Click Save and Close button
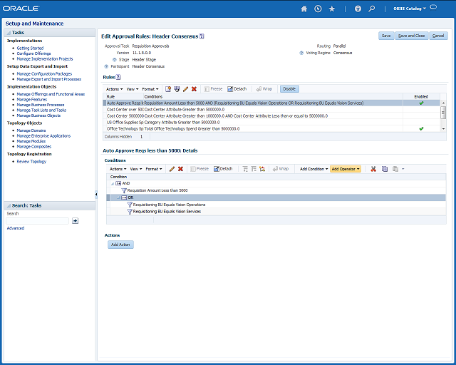This screenshot has width=456, height=365. (412, 36)
